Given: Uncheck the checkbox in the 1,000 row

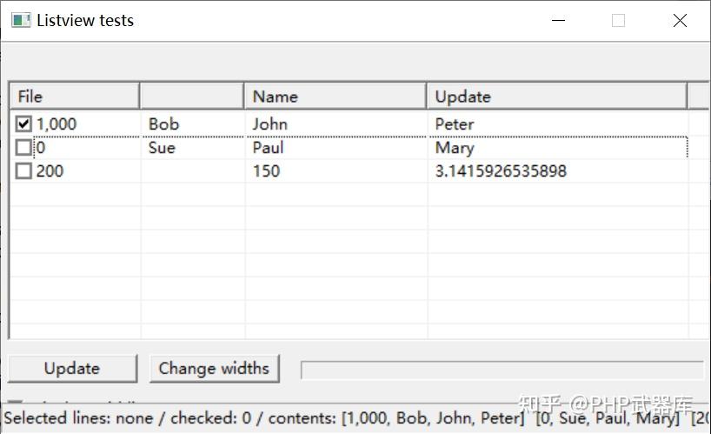Looking at the screenshot, I should [x=23, y=124].
